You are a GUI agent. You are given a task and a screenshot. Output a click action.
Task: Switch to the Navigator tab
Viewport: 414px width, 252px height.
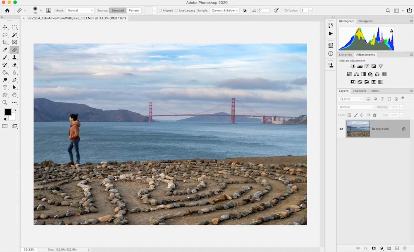click(365, 21)
